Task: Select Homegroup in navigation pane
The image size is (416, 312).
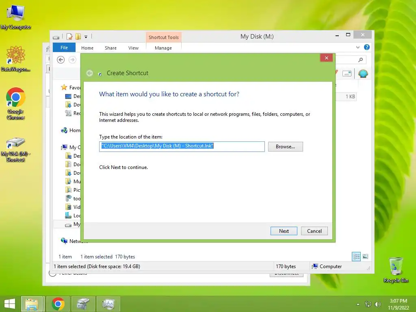Action: tap(71, 130)
